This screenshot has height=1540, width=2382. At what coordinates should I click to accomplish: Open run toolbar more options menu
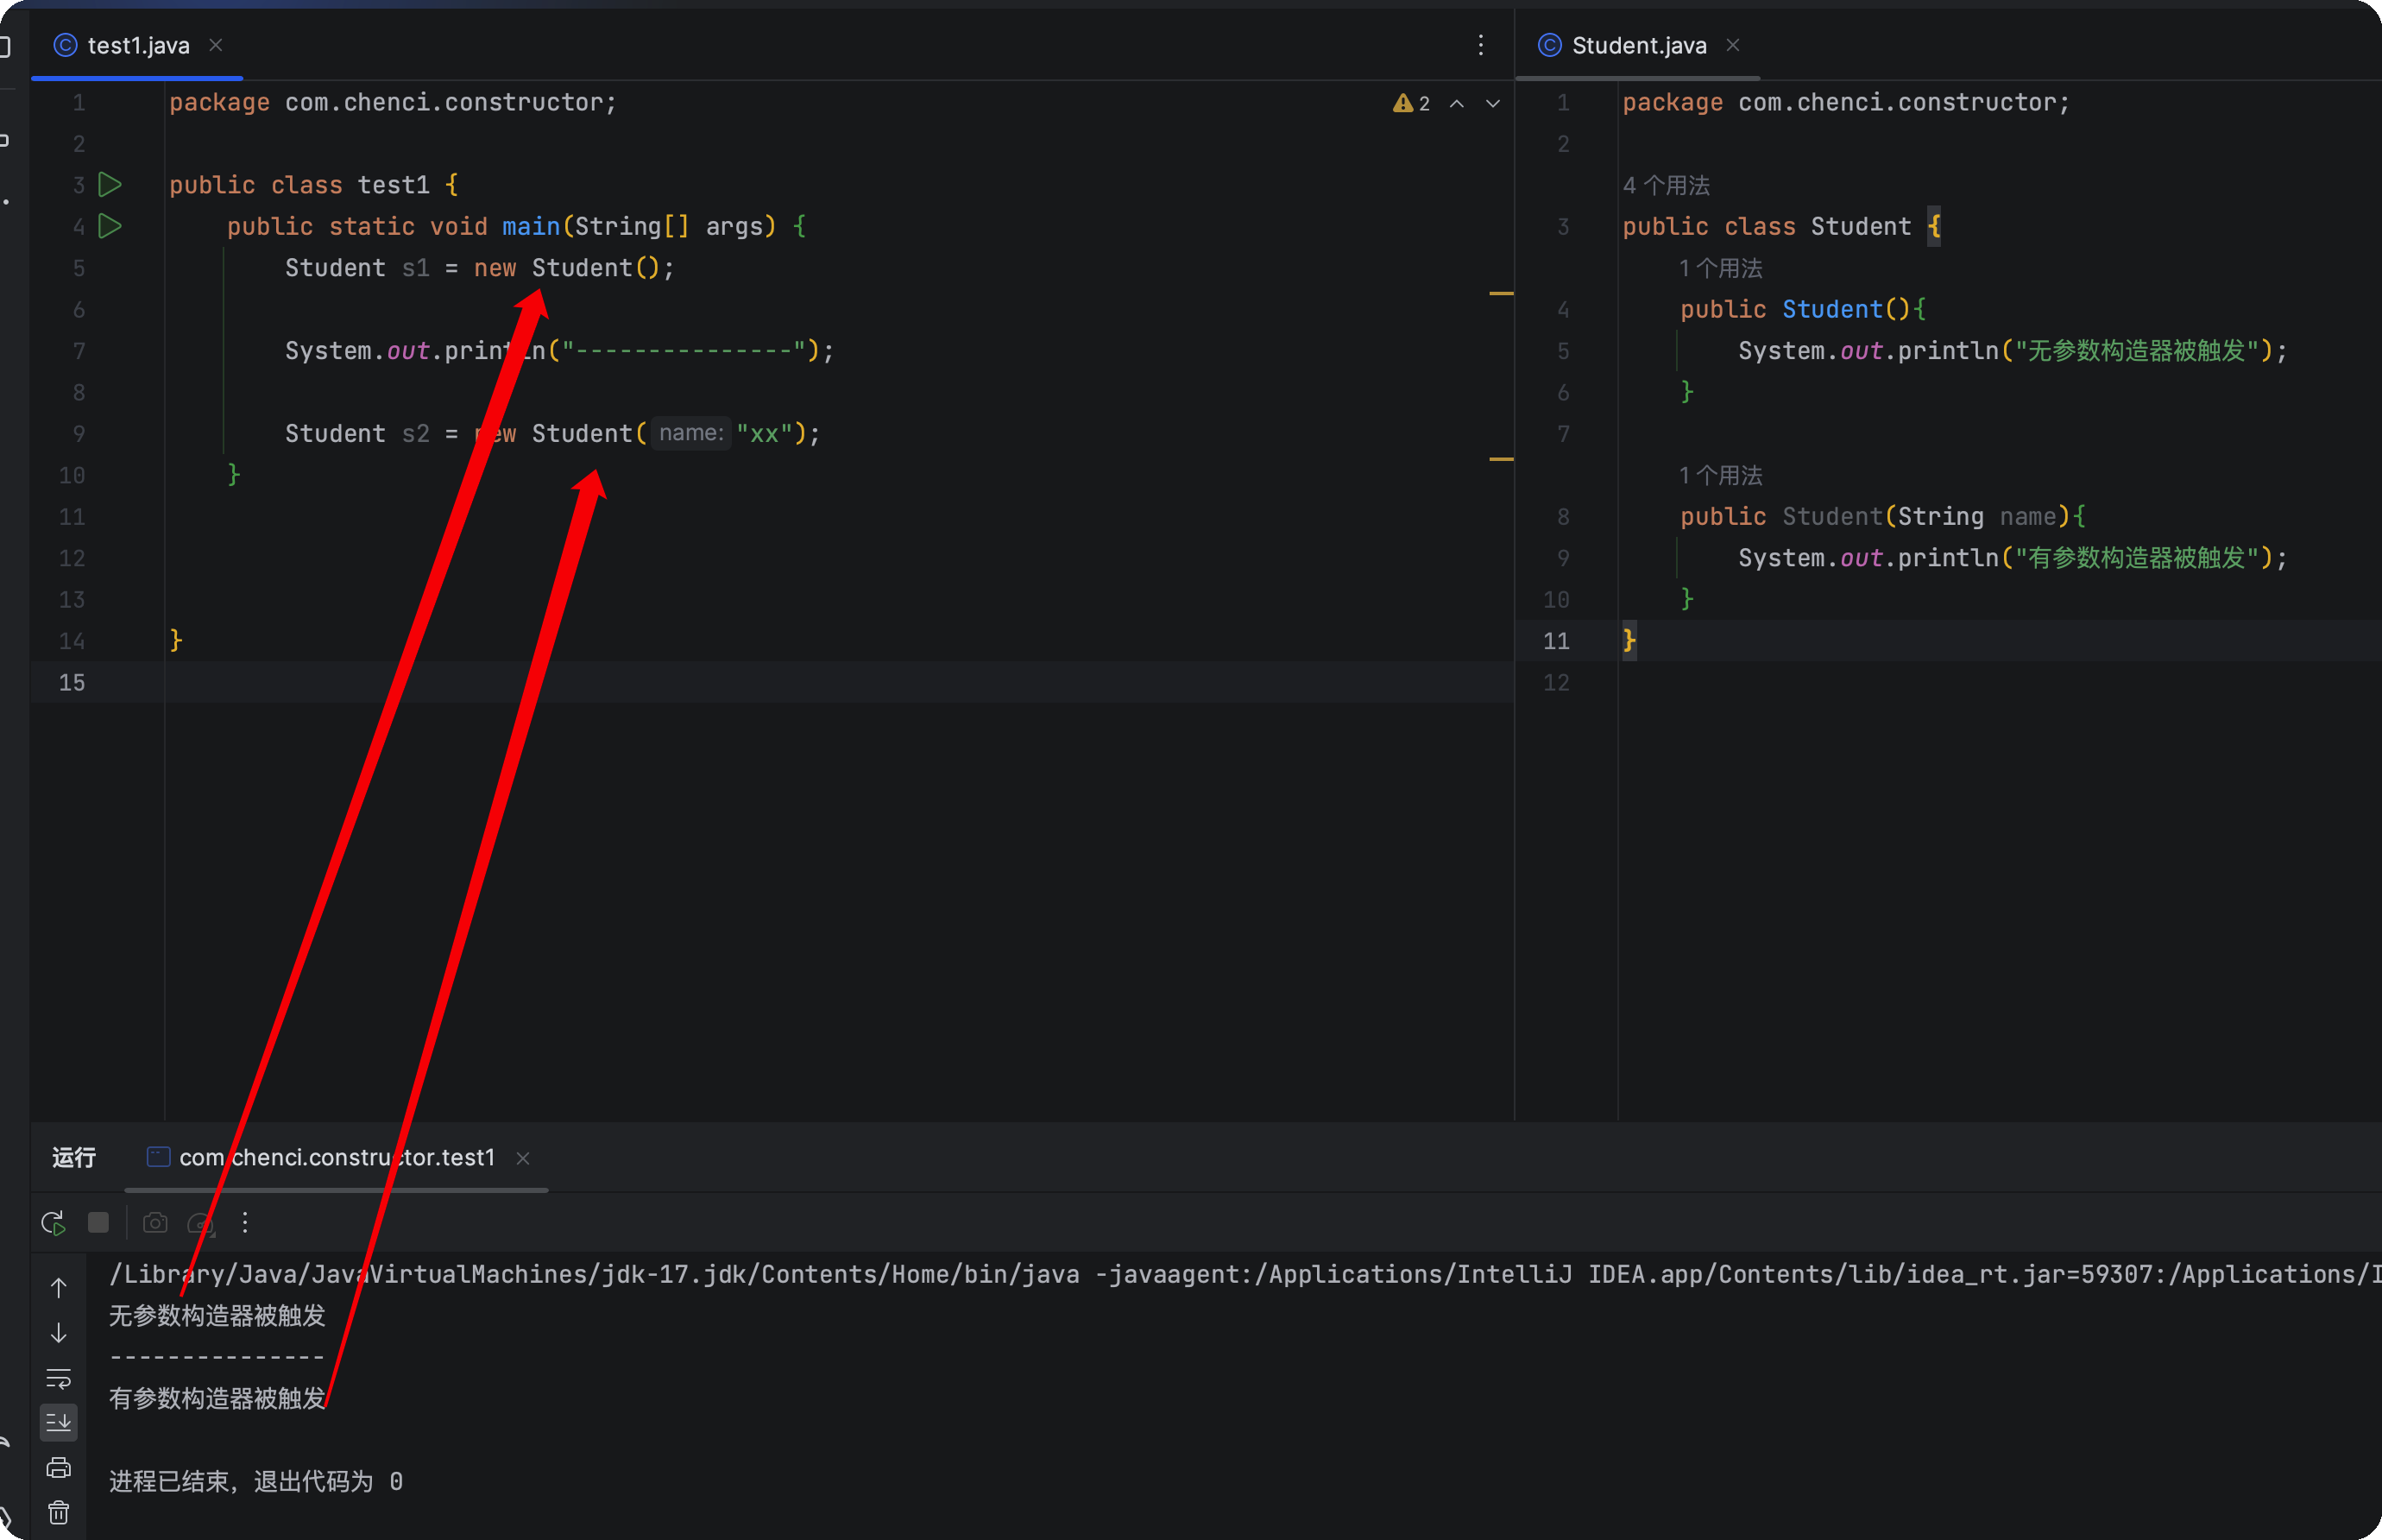pyautogui.click(x=245, y=1222)
